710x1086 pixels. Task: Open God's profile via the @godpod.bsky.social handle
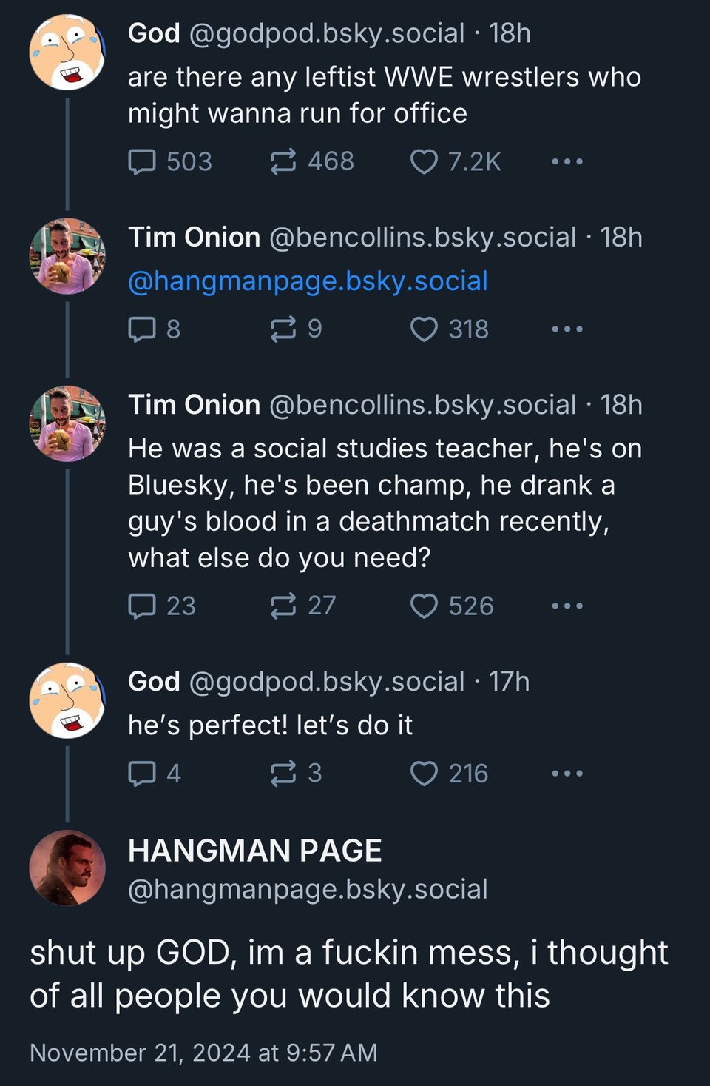click(x=327, y=34)
